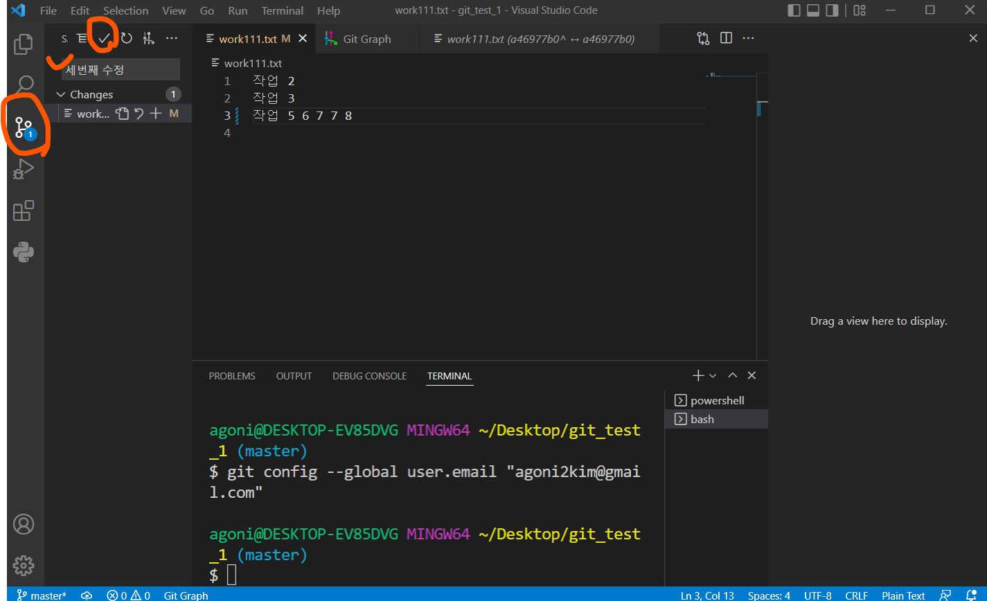Click the View as Tree icon
987x601 pixels.
(82, 39)
